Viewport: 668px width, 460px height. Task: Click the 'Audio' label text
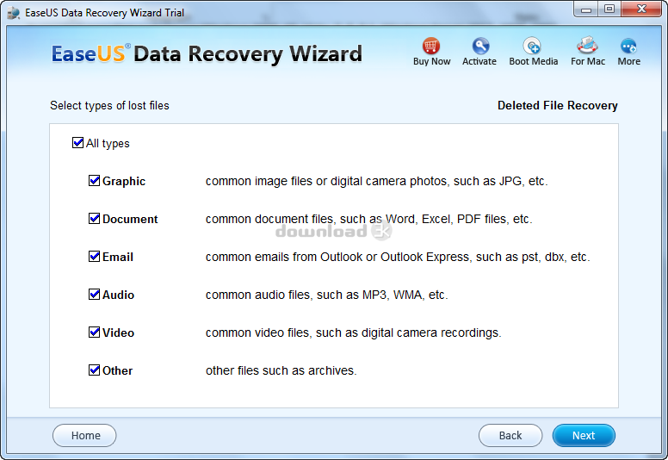click(118, 295)
